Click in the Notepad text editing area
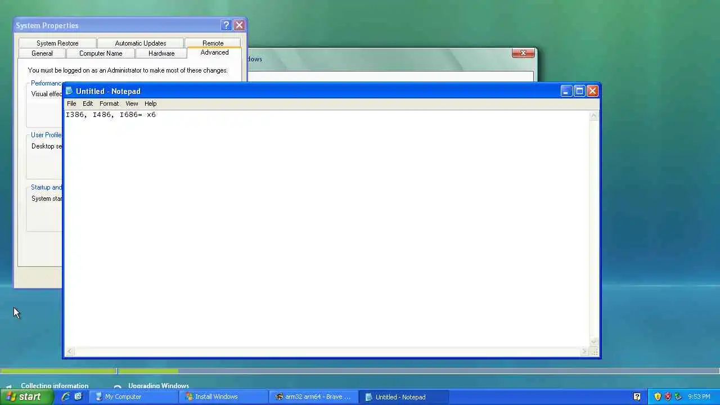The height and width of the screenshot is (405, 720). click(x=327, y=228)
